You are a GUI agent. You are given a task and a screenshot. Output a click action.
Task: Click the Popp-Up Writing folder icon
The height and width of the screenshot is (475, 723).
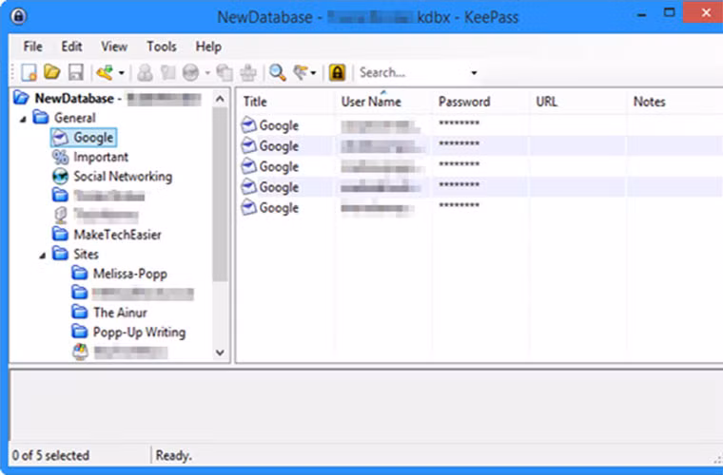[x=80, y=332]
